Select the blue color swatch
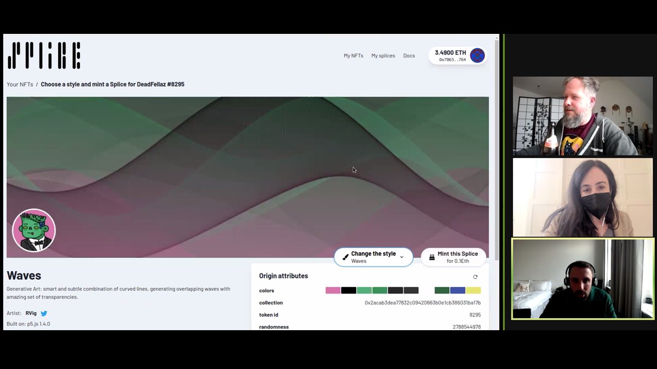The width and height of the screenshot is (657, 369). [458, 290]
